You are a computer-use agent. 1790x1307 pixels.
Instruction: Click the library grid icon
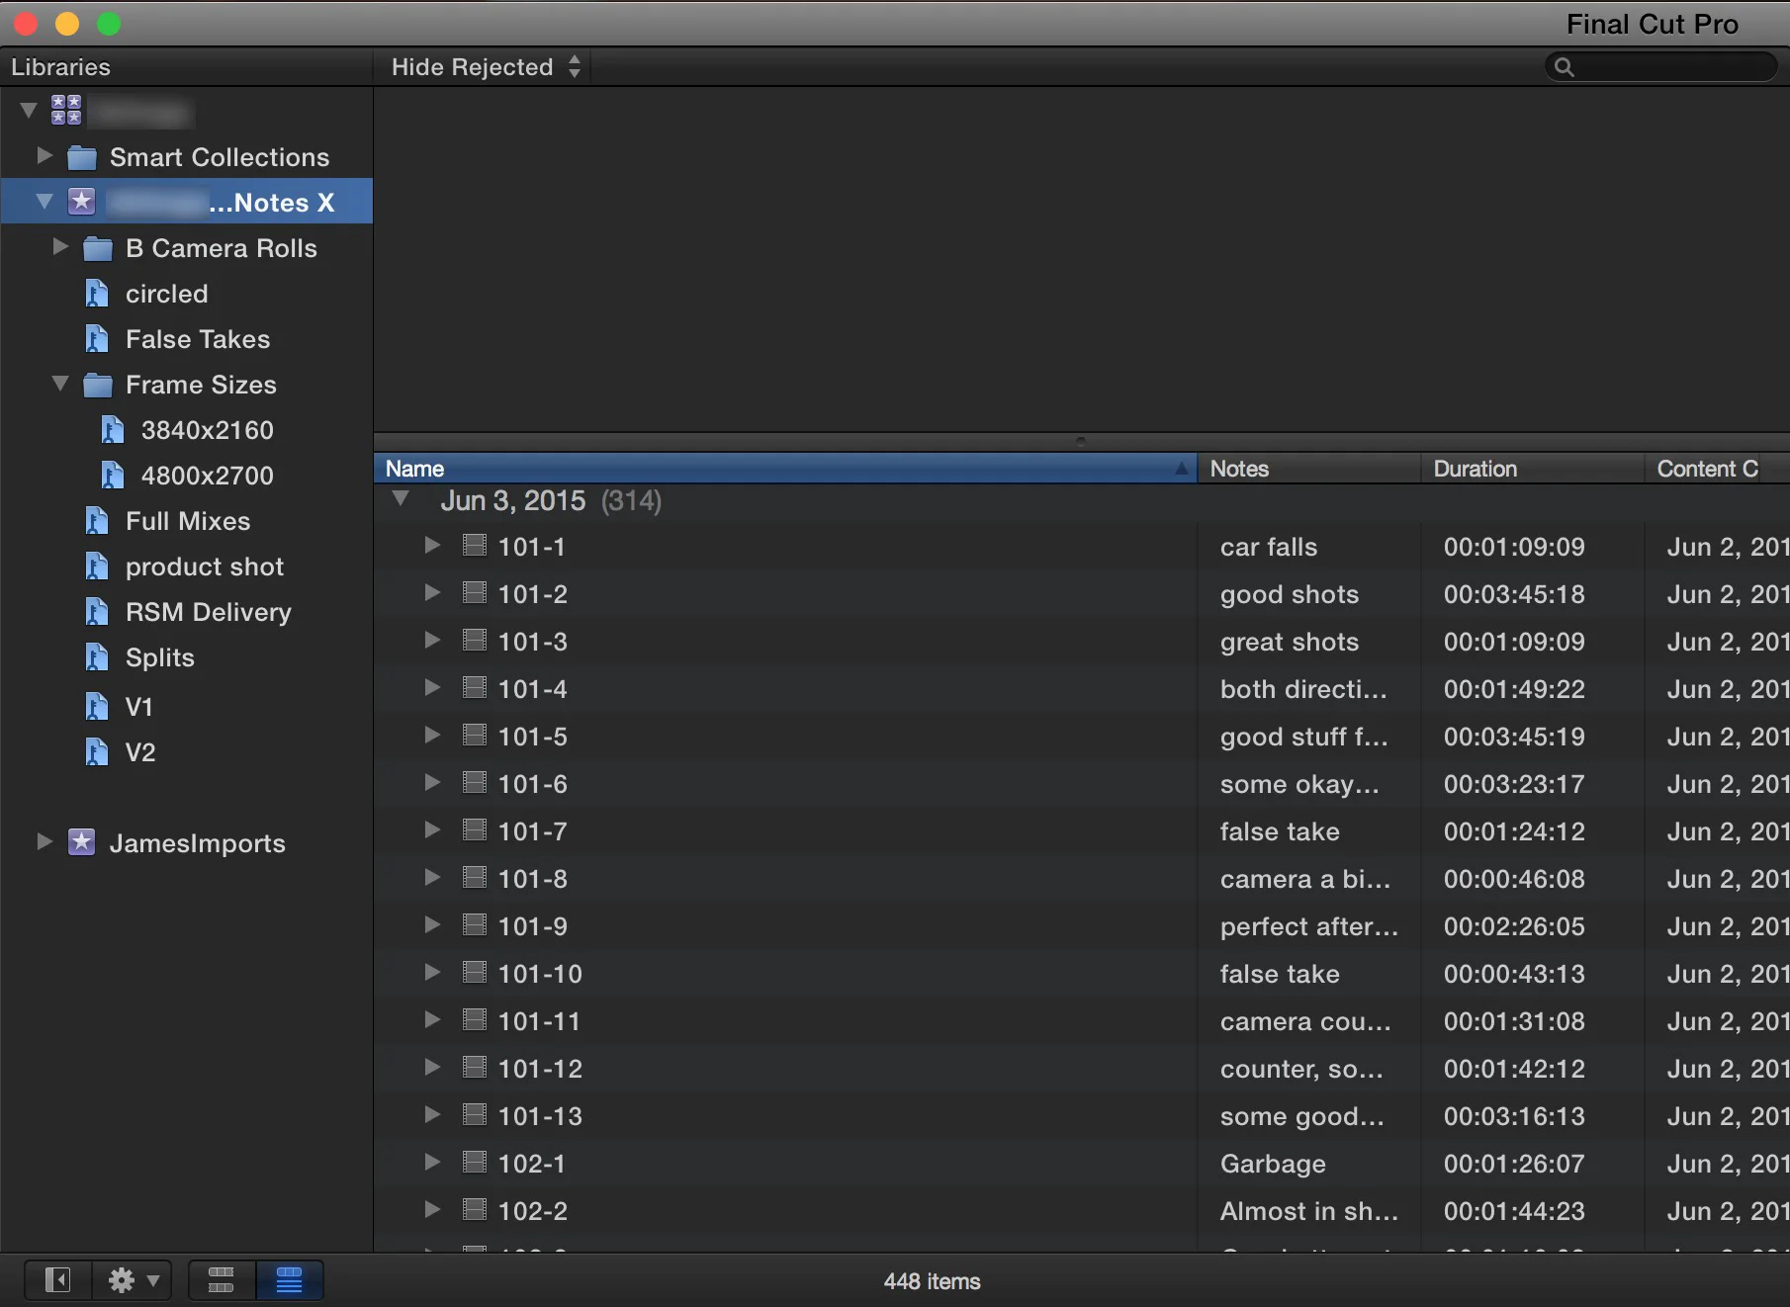[66, 110]
